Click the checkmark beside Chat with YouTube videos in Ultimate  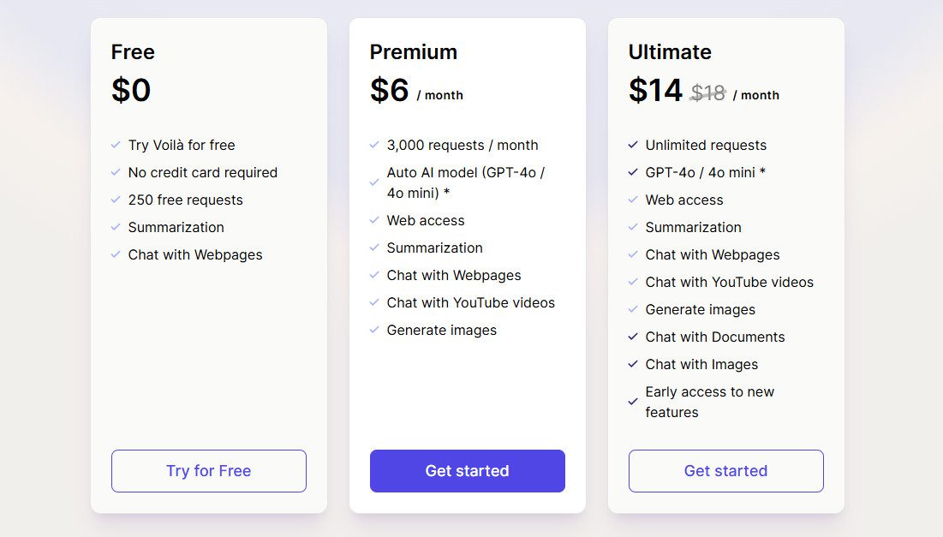(x=633, y=282)
